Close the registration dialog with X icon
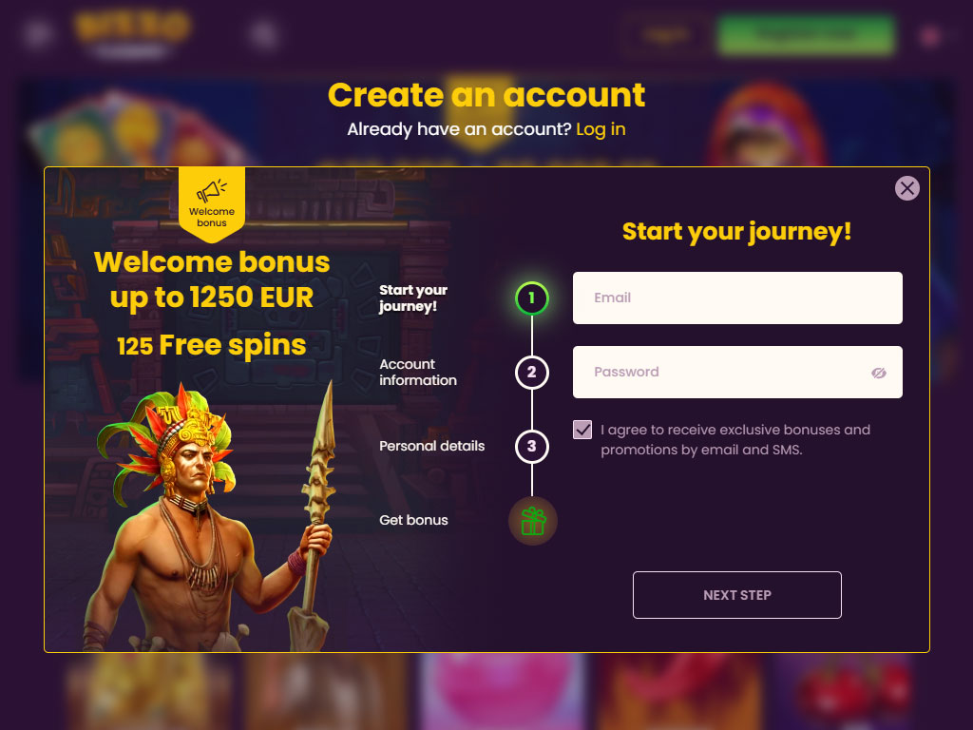973x730 pixels. click(x=906, y=188)
